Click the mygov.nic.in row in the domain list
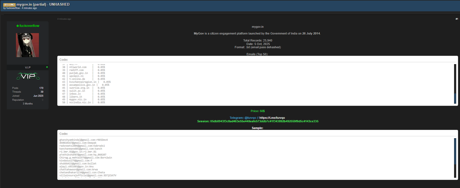This screenshot has width=460, height=188. click(x=83, y=99)
